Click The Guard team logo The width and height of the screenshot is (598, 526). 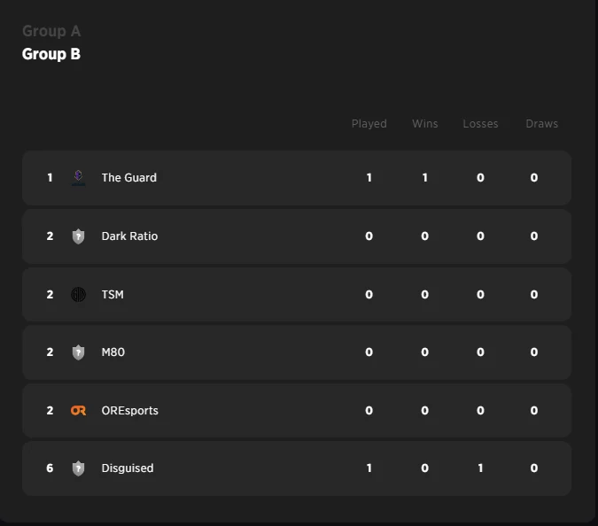pos(78,178)
